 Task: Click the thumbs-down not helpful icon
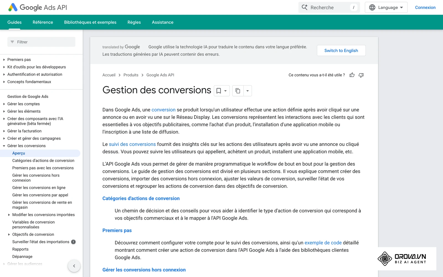361,75
